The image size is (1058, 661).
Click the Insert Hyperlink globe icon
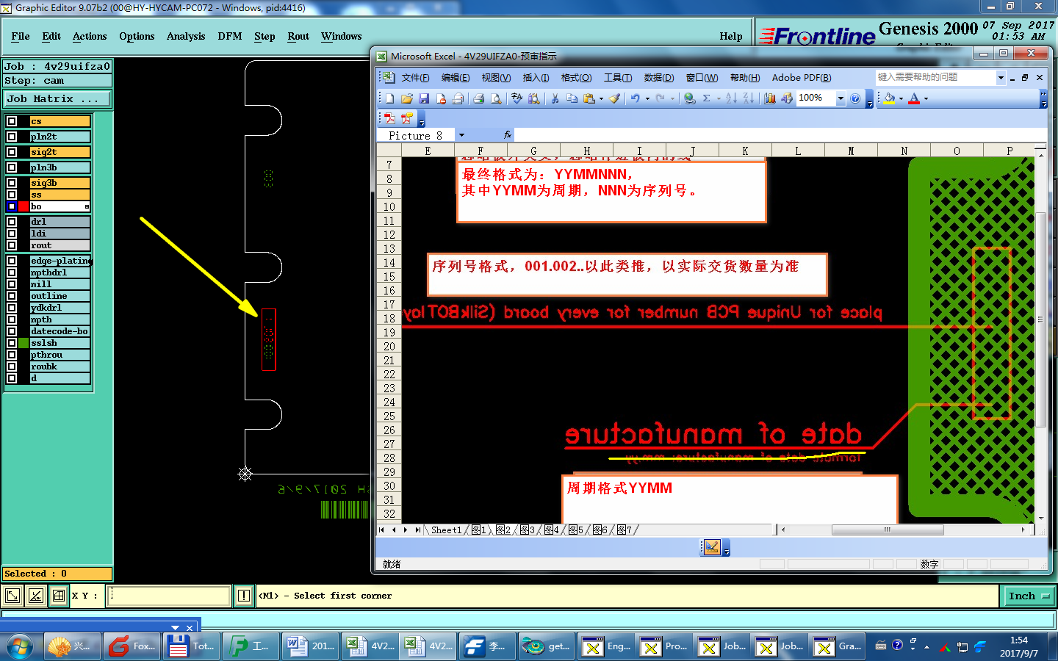(x=690, y=98)
